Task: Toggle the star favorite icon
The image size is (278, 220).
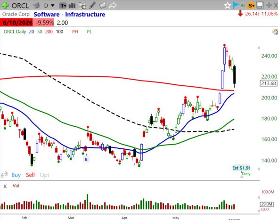Action: point(227,6)
